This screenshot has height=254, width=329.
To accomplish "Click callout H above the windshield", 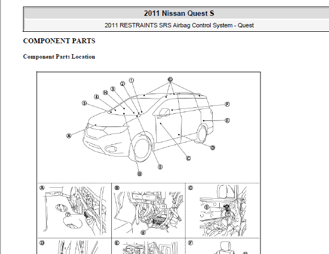I will [105, 93].
